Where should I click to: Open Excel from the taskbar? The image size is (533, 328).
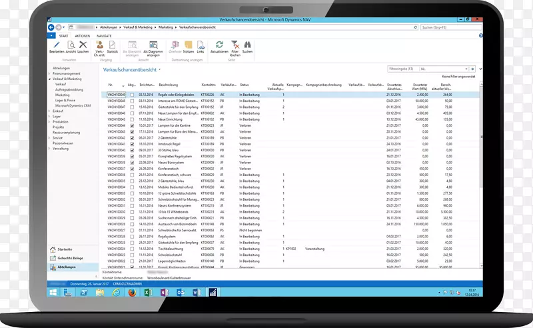pyautogui.click(x=148, y=292)
